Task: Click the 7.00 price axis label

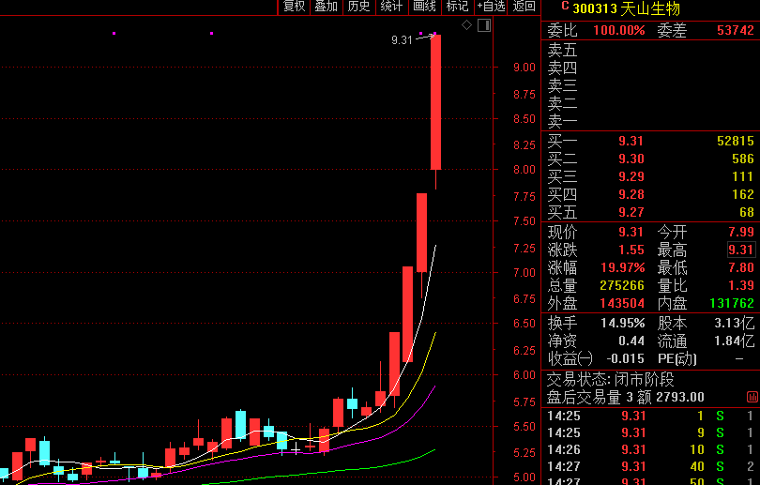Action: [x=524, y=272]
